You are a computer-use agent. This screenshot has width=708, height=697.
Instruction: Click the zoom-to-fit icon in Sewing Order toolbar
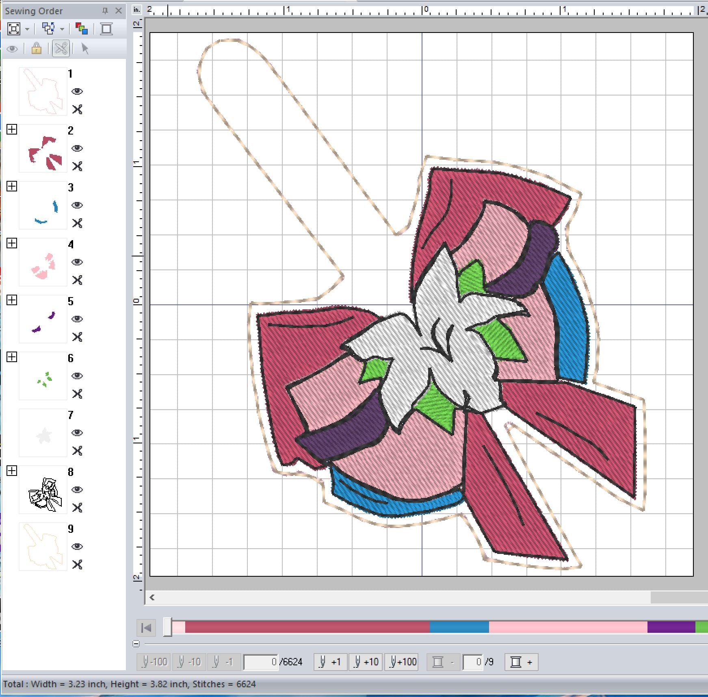point(14,29)
